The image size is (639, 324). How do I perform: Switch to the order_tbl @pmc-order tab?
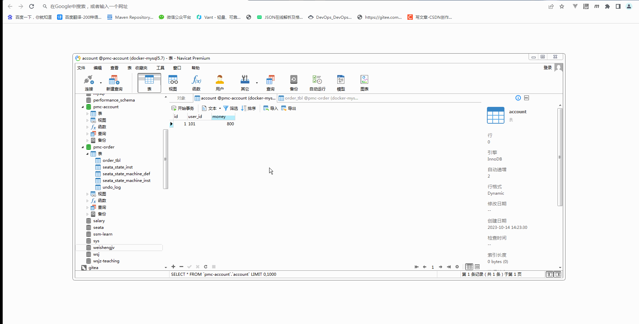318,98
